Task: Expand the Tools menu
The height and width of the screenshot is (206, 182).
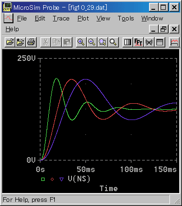Action: tap(126, 19)
